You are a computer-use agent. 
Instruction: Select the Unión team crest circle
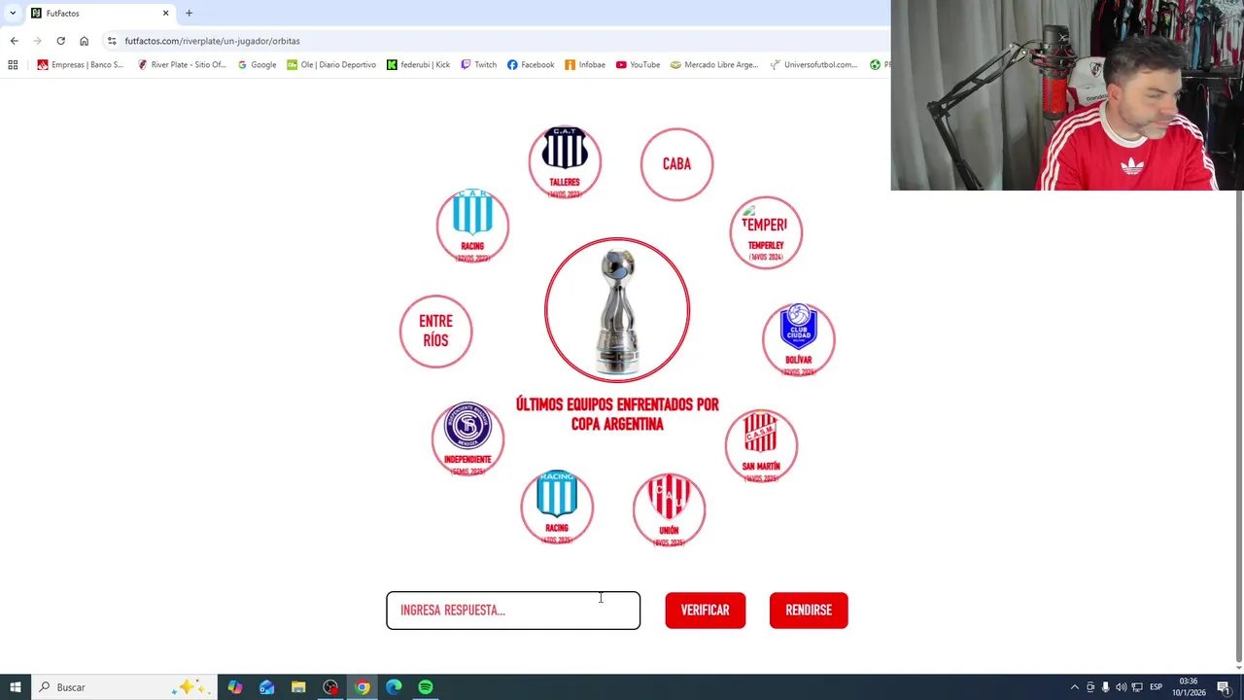point(669,509)
